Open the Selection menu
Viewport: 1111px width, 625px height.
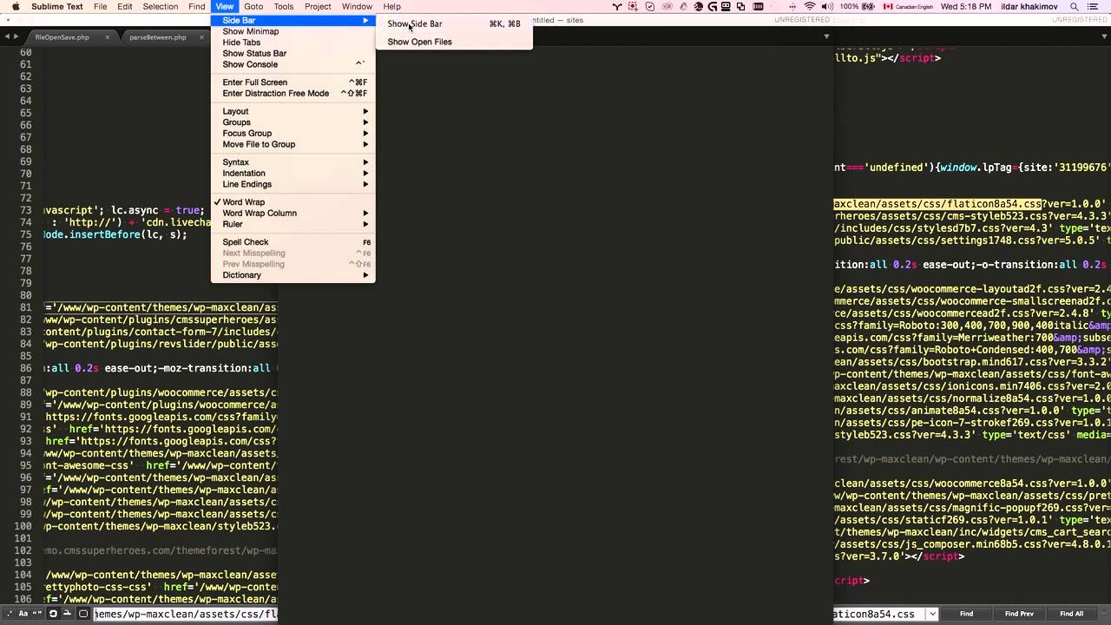click(161, 6)
